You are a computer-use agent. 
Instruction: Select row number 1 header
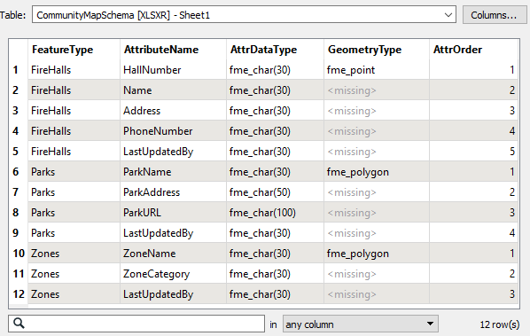coord(19,70)
